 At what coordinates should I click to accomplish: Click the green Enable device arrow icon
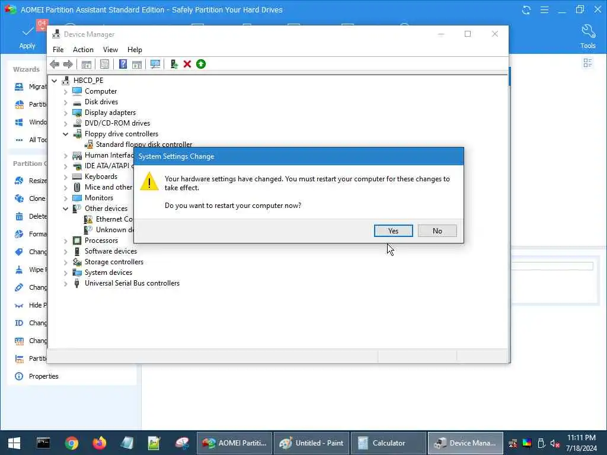200,64
